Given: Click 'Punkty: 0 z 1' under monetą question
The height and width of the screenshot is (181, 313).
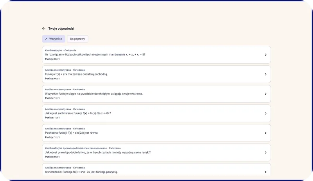Looking at the screenshot, I should [52, 157].
